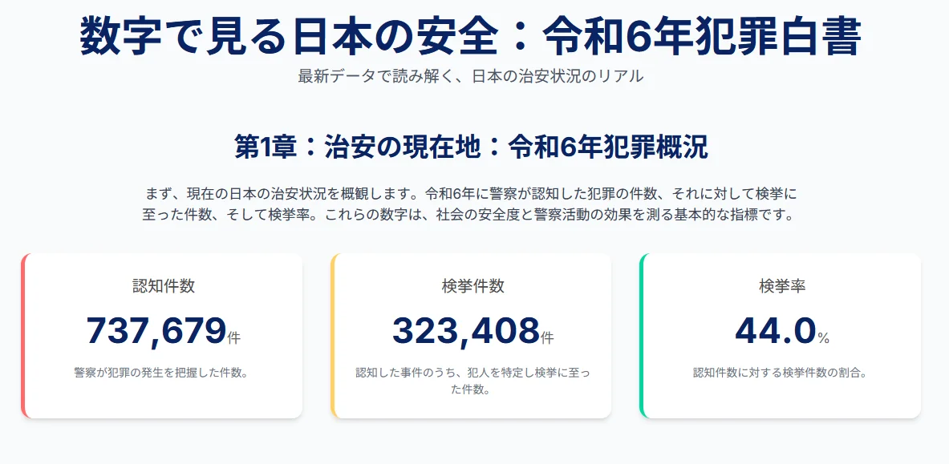Screen dimensions: 949x464
Task: Click the green accent edge of 検挙率 card
Action: tap(642, 336)
